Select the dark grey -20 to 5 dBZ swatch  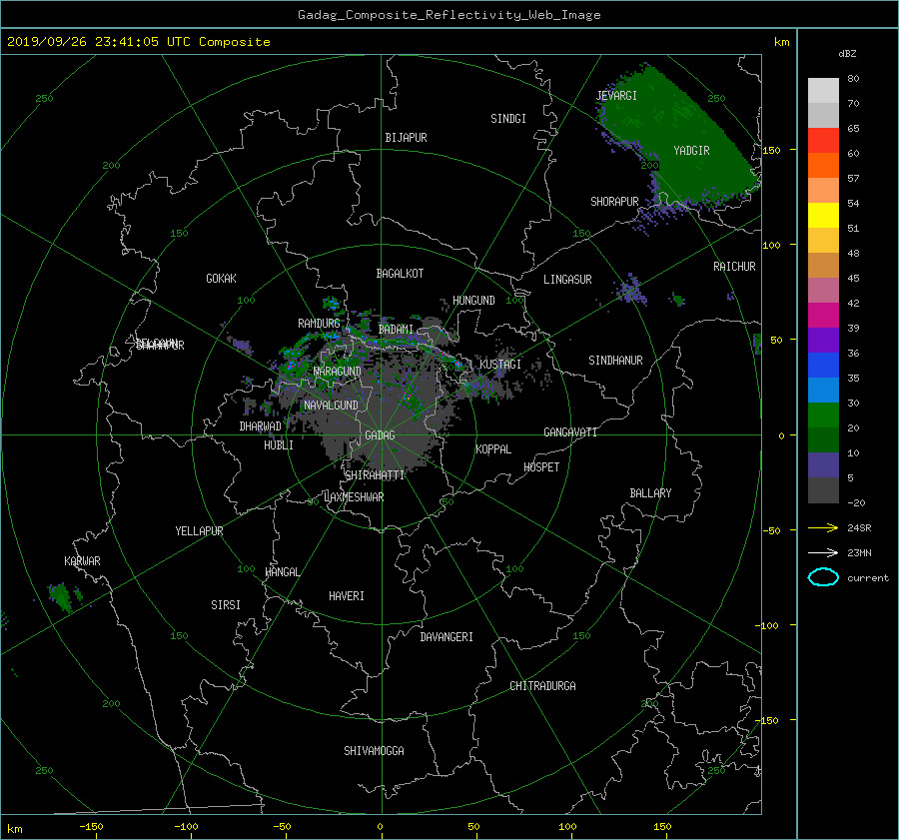pyautogui.click(x=823, y=490)
